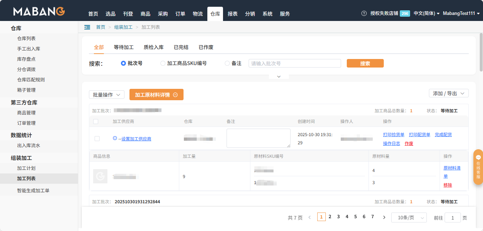
Task: Click inside the remark textarea of the supplier row
Action: (x=258, y=138)
